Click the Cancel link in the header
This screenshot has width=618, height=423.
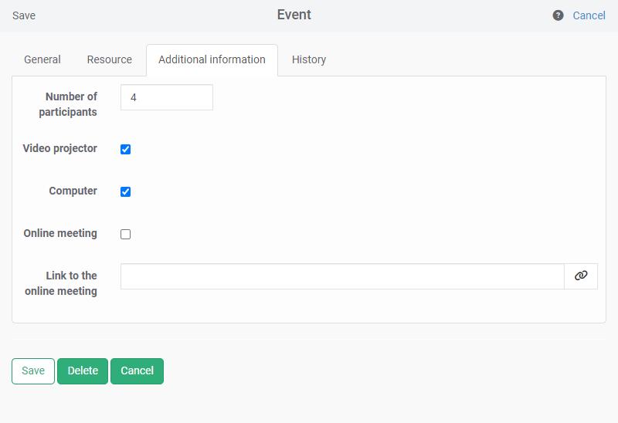(589, 15)
